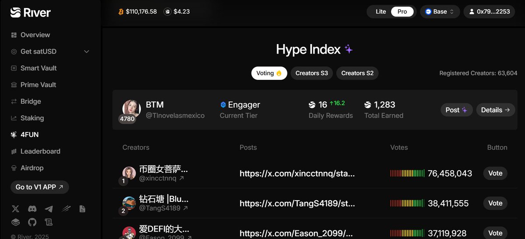Switch to the Creators S2 tab
The height and width of the screenshot is (239, 525).
(x=357, y=73)
